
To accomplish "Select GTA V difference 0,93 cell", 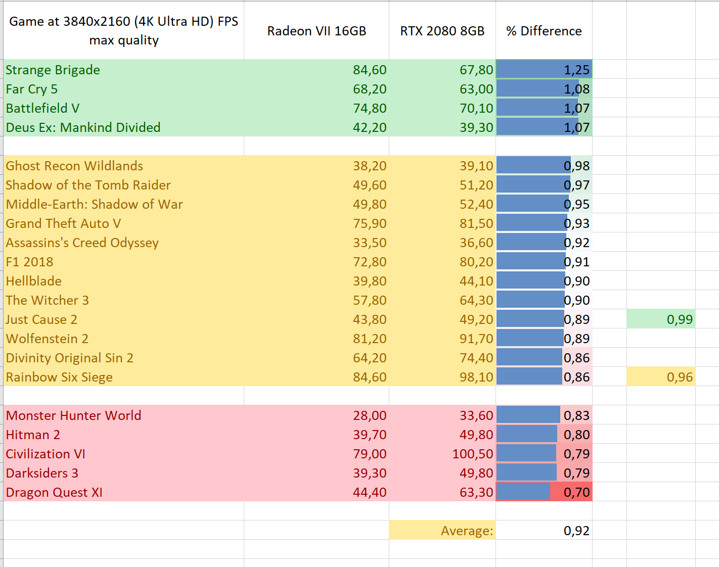I will coord(544,223).
